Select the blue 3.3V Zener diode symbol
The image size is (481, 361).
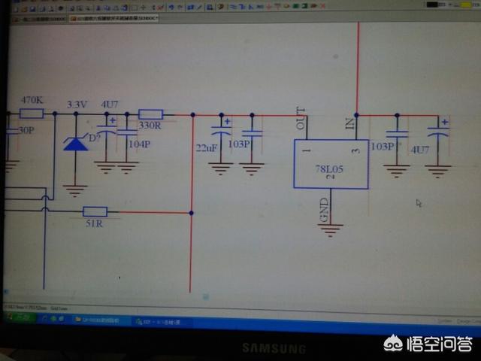click(75, 142)
